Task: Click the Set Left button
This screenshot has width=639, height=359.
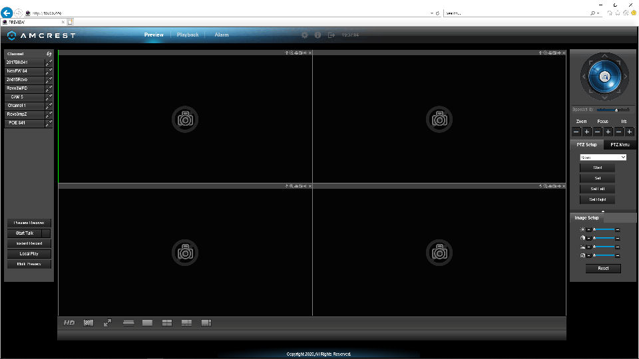Action: click(598, 189)
